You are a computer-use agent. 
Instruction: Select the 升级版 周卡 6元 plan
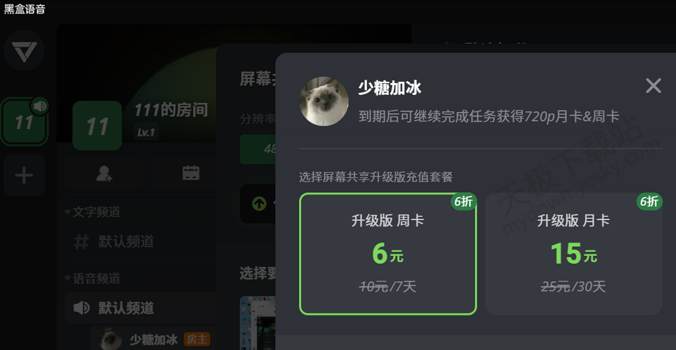[388, 254]
